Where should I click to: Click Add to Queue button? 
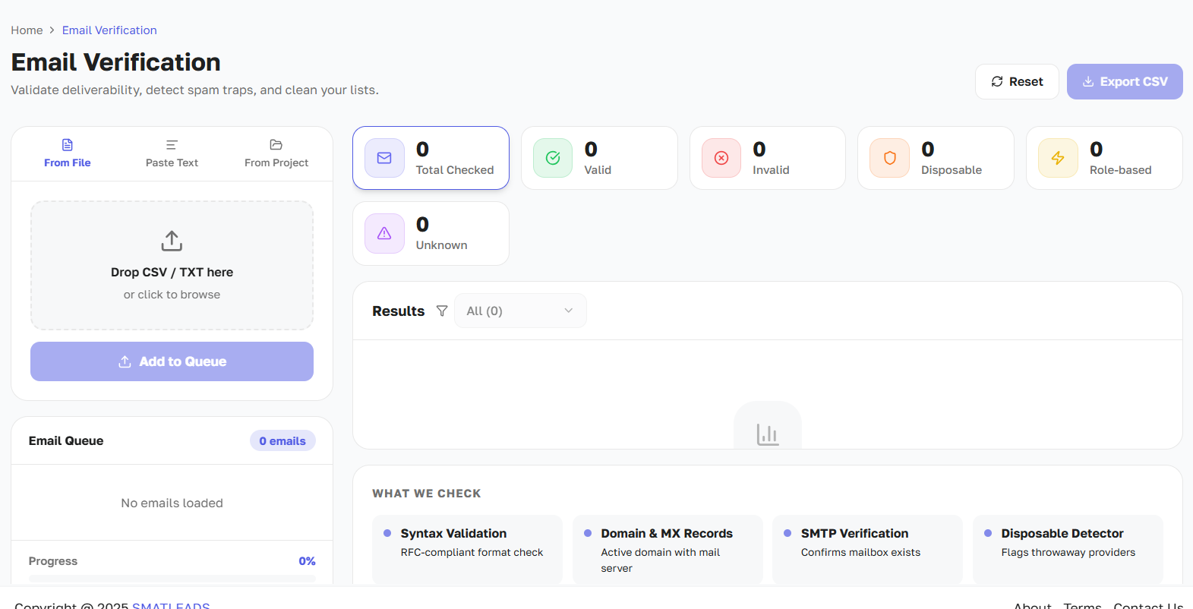[x=172, y=361]
